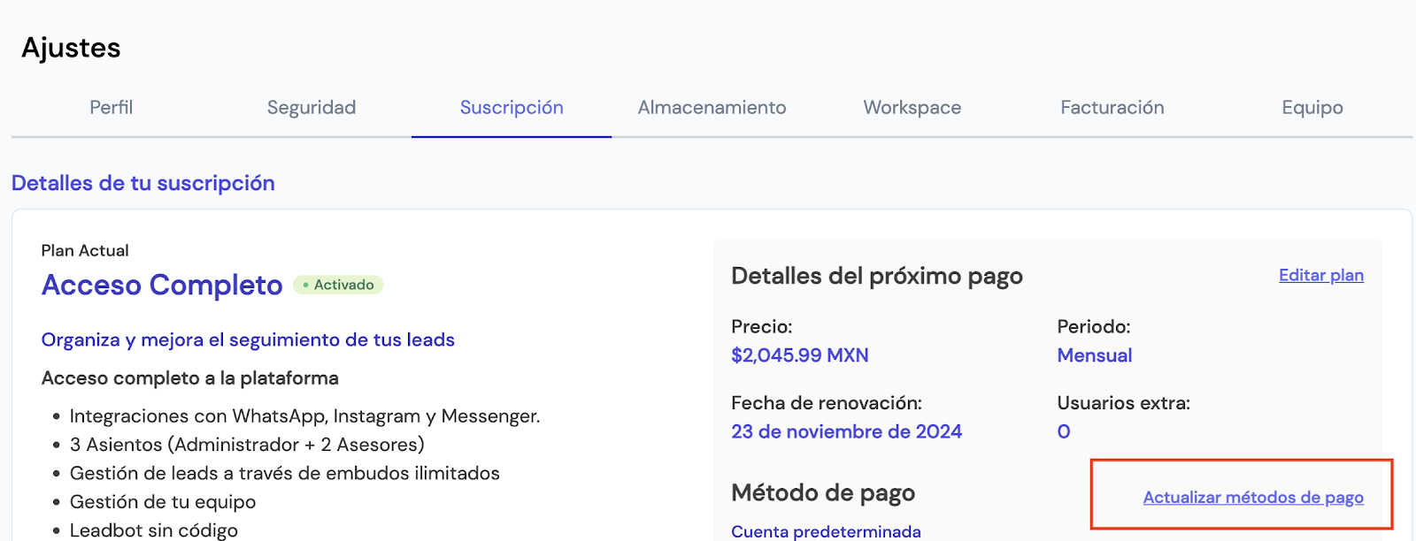Click the Editar plan link
The height and width of the screenshot is (541, 1416).
tap(1320, 275)
